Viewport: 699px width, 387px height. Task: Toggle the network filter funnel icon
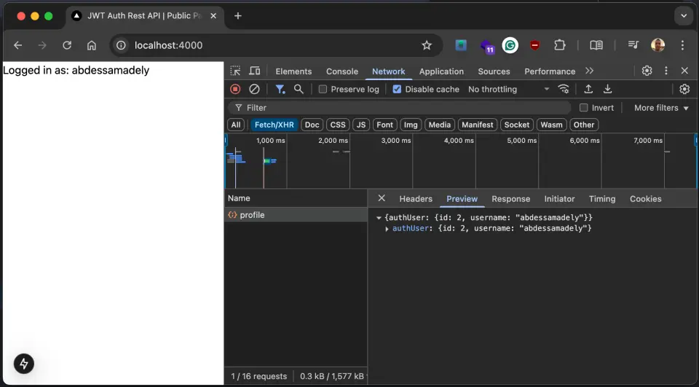[280, 89]
